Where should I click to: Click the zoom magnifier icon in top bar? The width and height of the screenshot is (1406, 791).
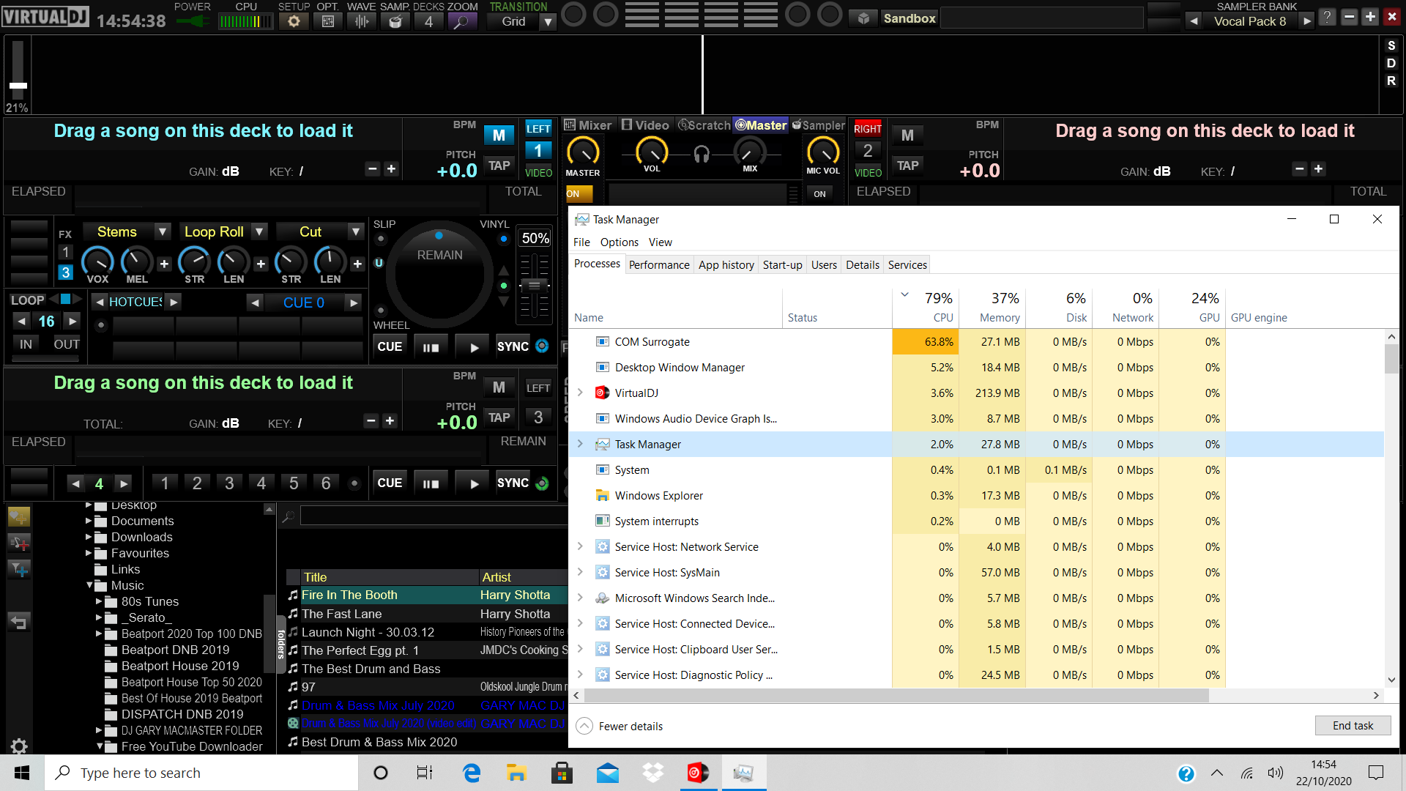pyautogui.click(x=461, y=21)
